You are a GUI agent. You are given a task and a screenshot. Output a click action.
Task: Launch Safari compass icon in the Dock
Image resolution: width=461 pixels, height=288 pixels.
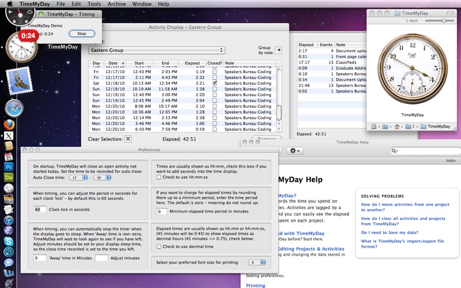coord(14,108)
